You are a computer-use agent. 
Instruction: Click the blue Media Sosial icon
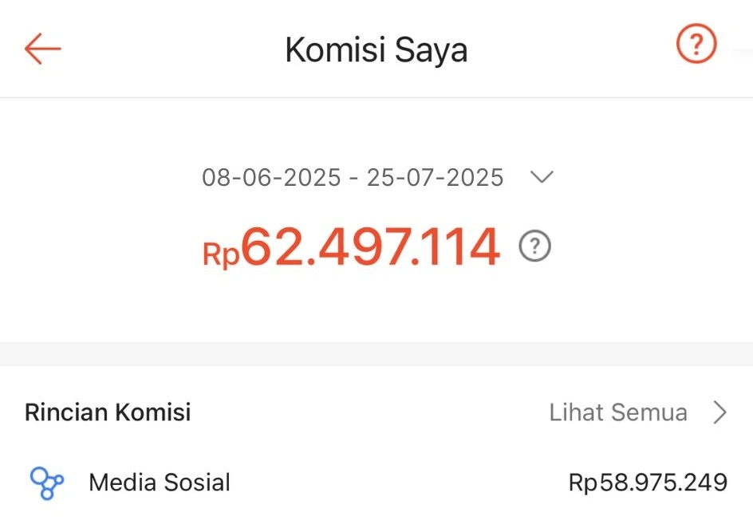pos(46,483)
